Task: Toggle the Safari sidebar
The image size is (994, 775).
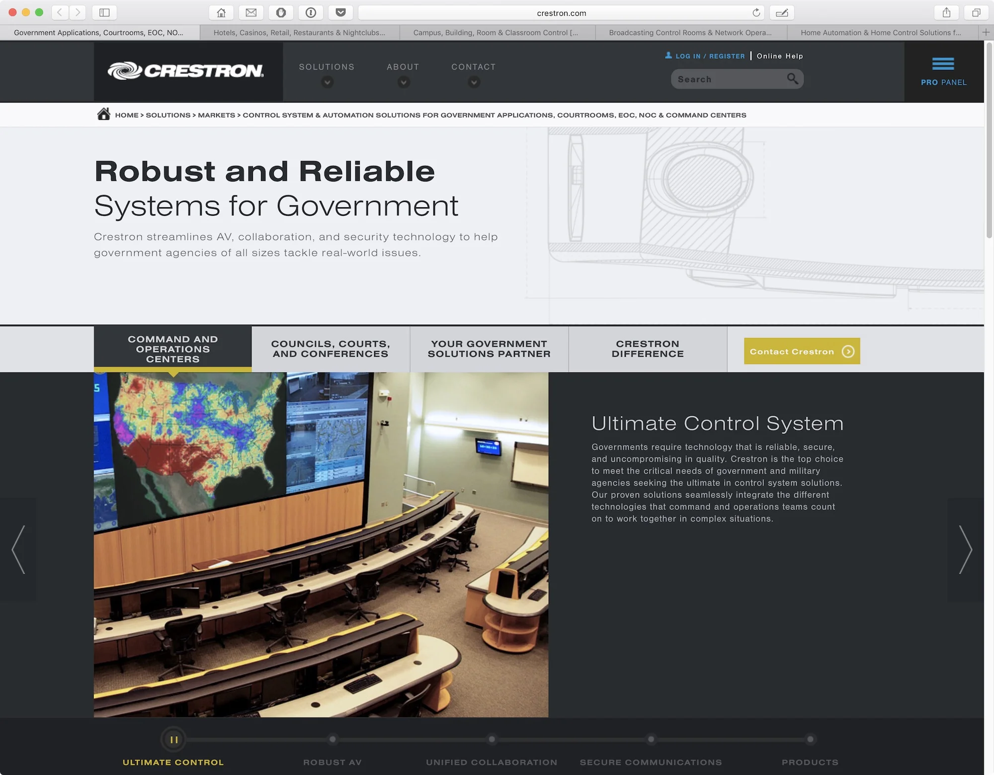Action: click(x=104, y=12)
